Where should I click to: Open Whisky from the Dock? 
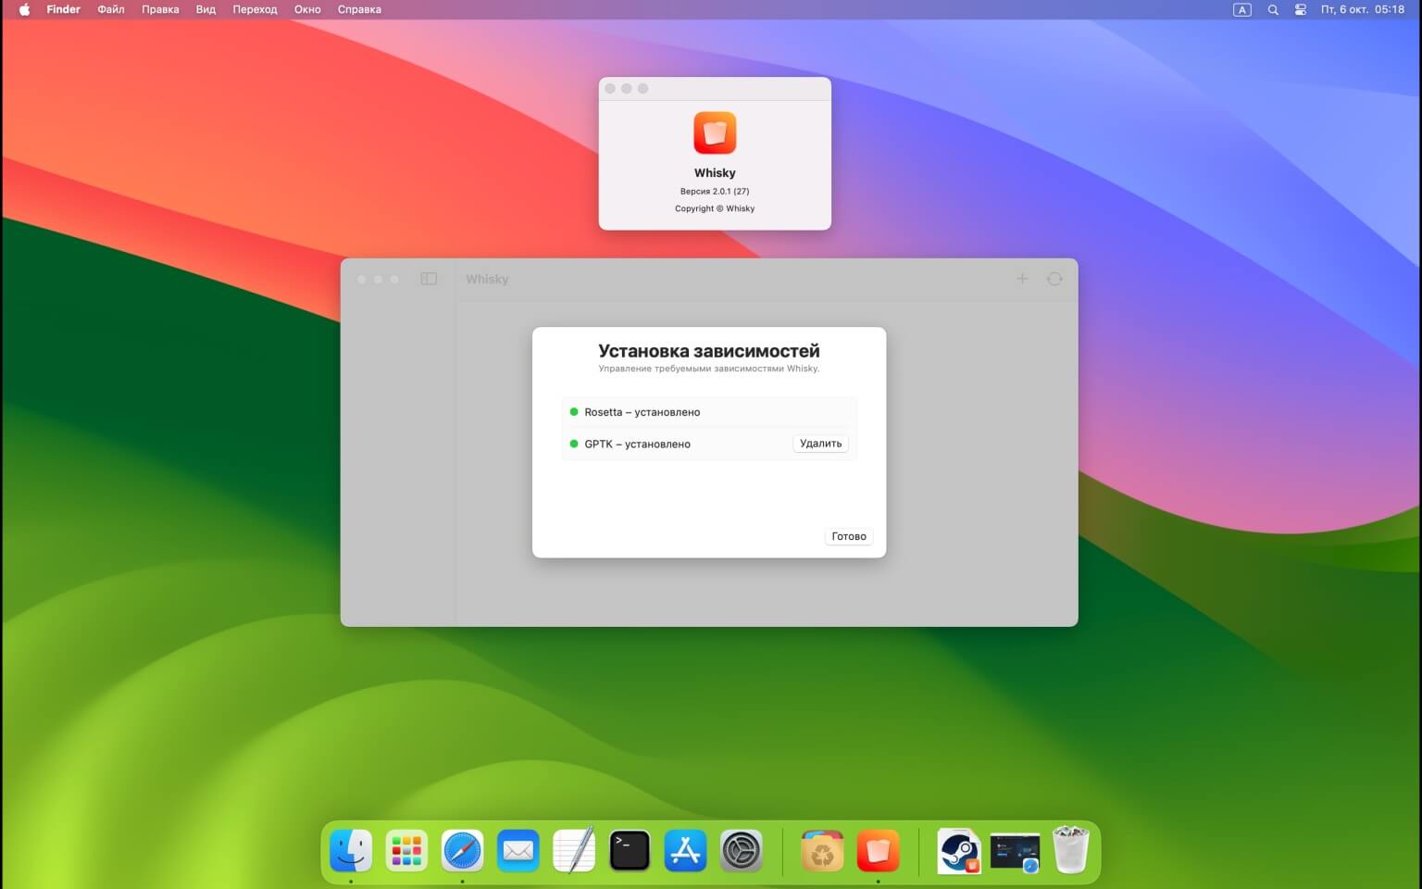[878, 850]
